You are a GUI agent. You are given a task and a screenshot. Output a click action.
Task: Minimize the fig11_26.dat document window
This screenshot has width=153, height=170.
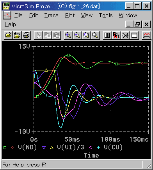click(x=129, y=24)
